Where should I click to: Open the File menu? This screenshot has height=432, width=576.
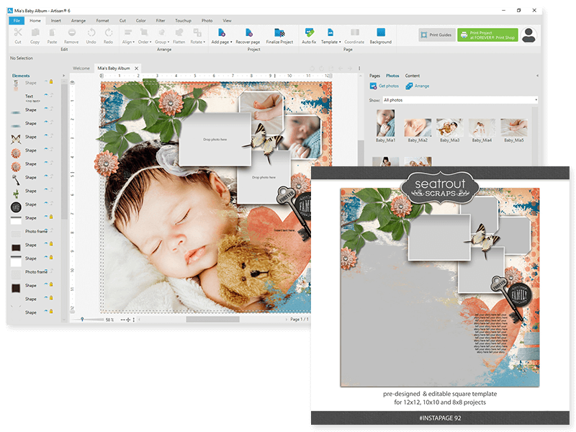17,21
